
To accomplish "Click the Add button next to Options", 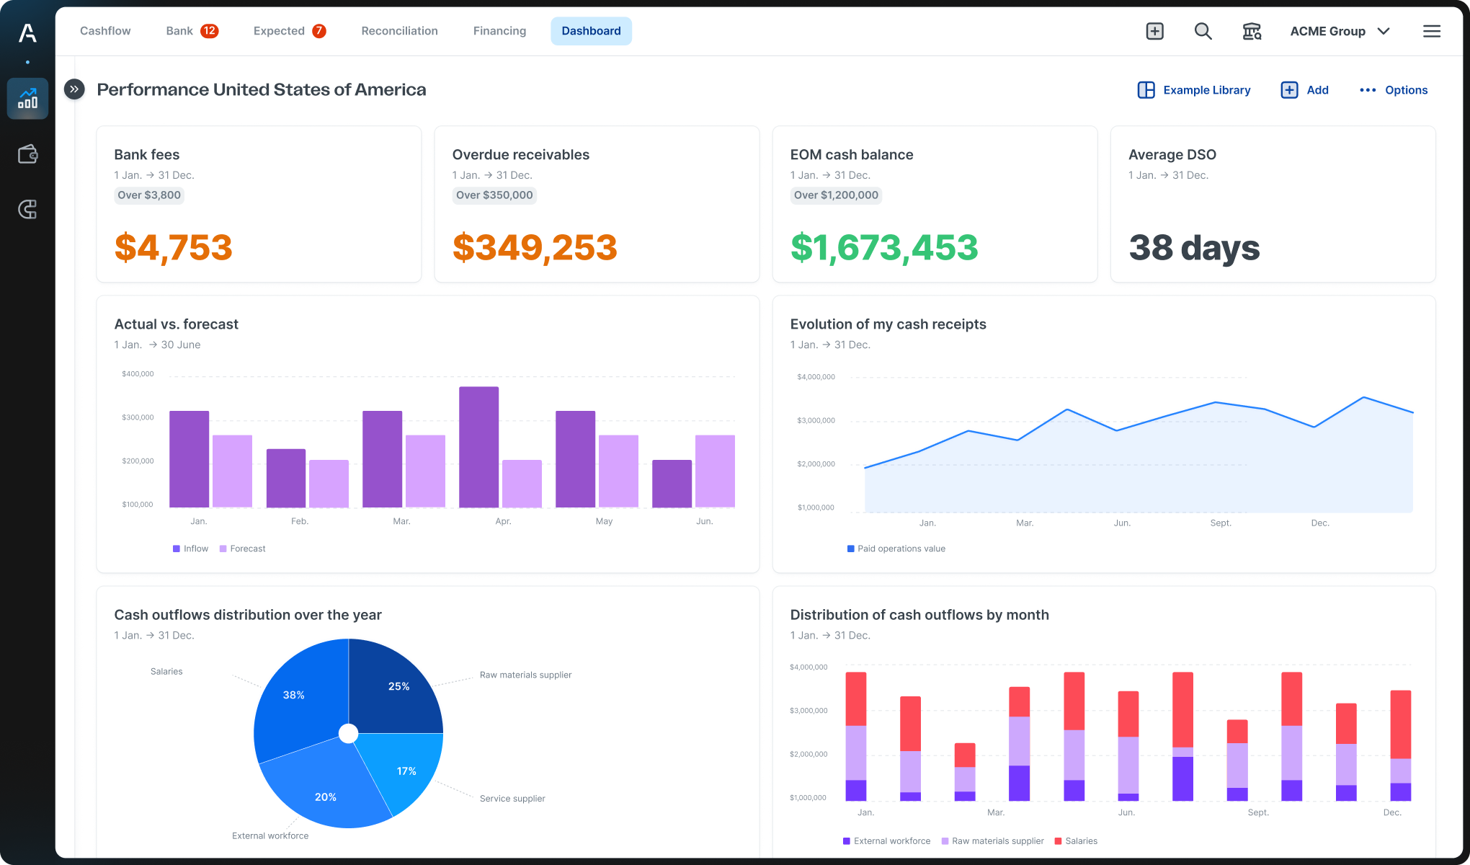I will point(1304,90).
